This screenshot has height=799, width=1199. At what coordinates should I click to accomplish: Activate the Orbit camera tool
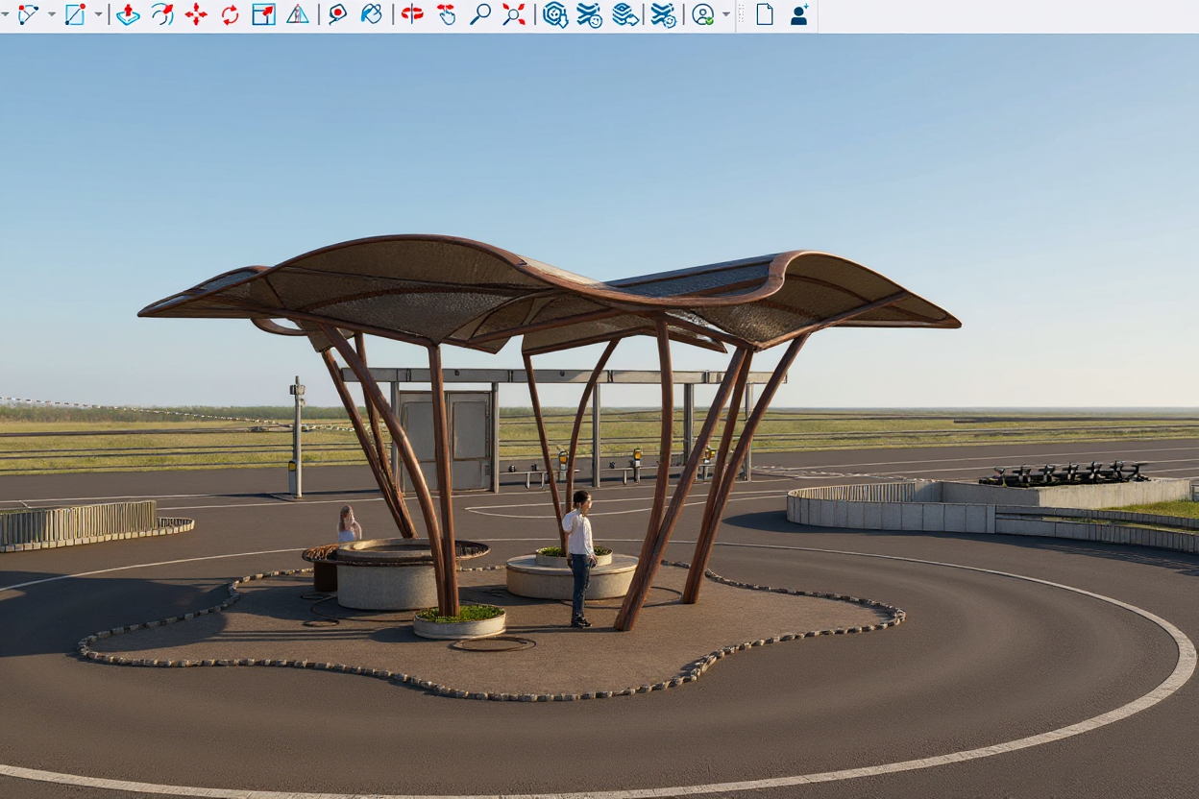pyautogui.click(x=412, y=14)
